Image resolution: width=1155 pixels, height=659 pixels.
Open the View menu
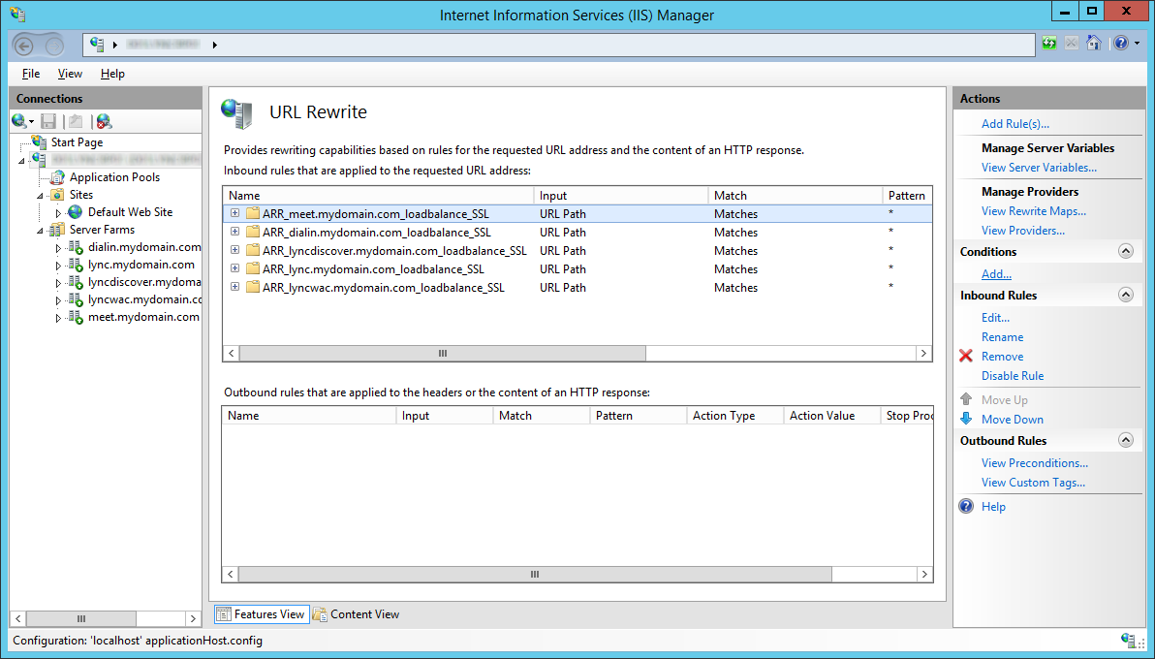pyautogui.click(x=70, y=74)
